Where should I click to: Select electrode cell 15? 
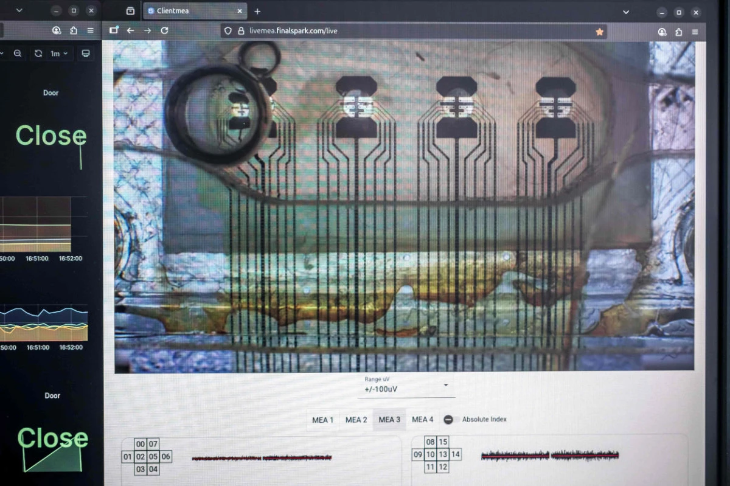(443, 442)
